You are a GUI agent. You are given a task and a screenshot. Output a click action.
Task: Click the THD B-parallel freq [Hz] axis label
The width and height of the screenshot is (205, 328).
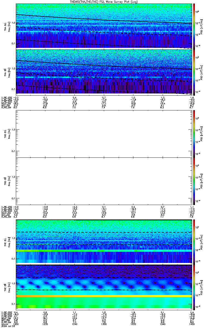(9, 181)
